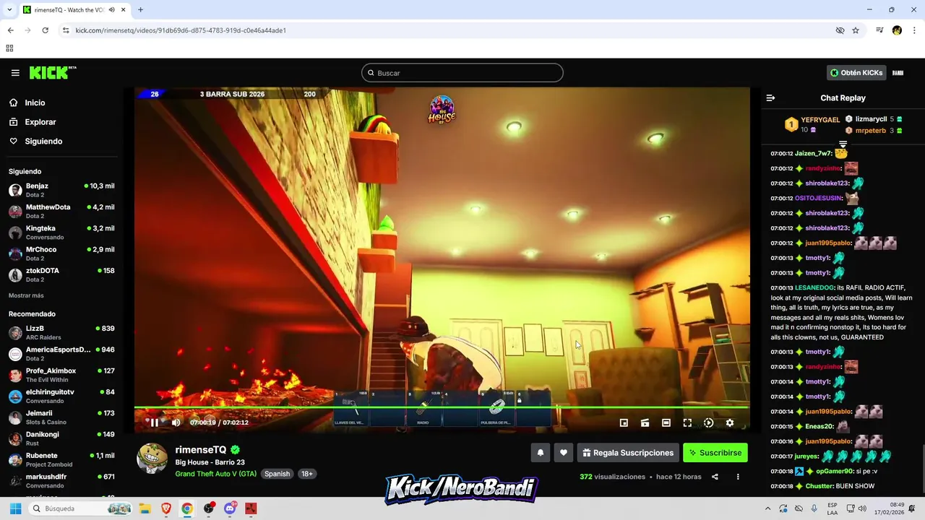
Task: Open the Windows Start menu
Action: [15, 508]
